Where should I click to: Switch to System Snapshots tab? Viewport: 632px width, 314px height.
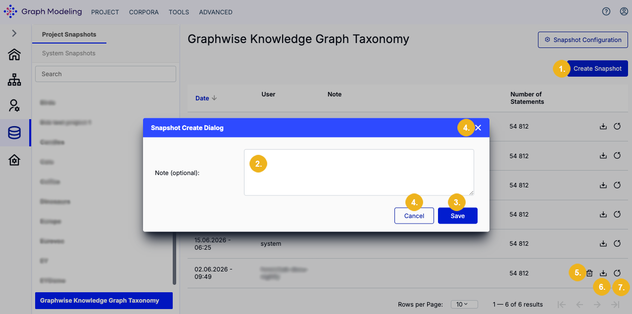[x=69, y=53]
